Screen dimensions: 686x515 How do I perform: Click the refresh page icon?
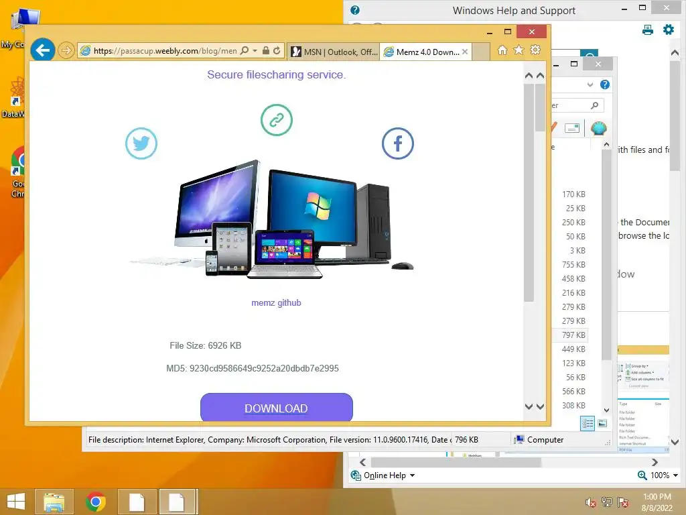click(x=277, y=51)
